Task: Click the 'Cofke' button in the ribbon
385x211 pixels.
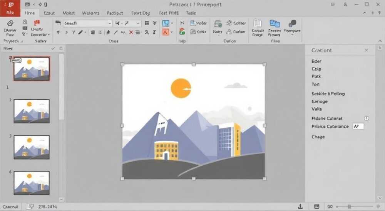Action: [198, 32]
